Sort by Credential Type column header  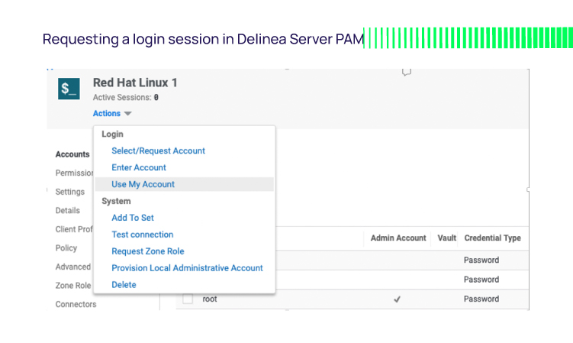(x=492, y=238)
